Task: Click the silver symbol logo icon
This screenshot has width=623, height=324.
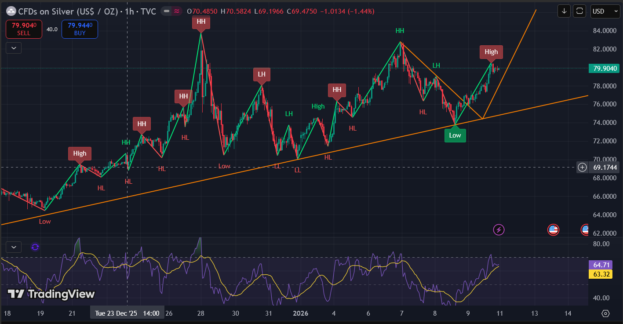Action: pyautogui.click(x=11, y=11)
